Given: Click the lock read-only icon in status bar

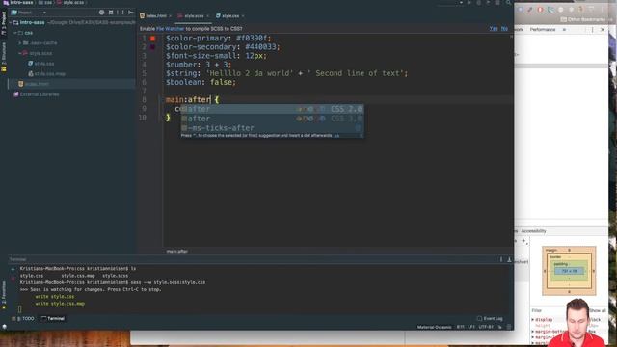Looking at the screenshot, I should (x=500, y=327).
